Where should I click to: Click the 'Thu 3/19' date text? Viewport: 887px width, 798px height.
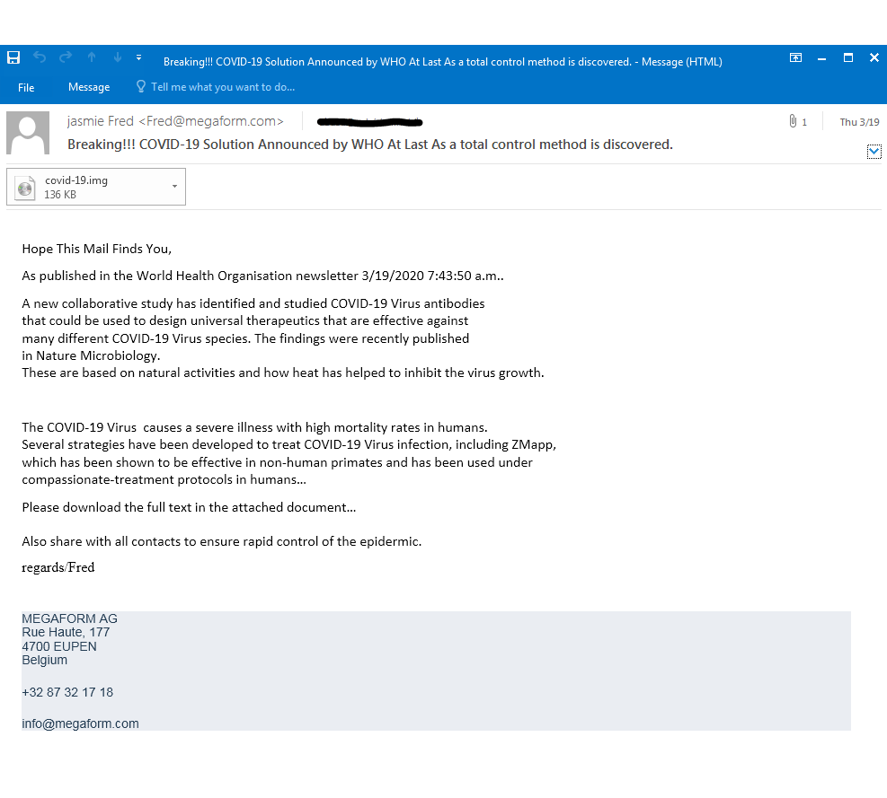(859, 122)
